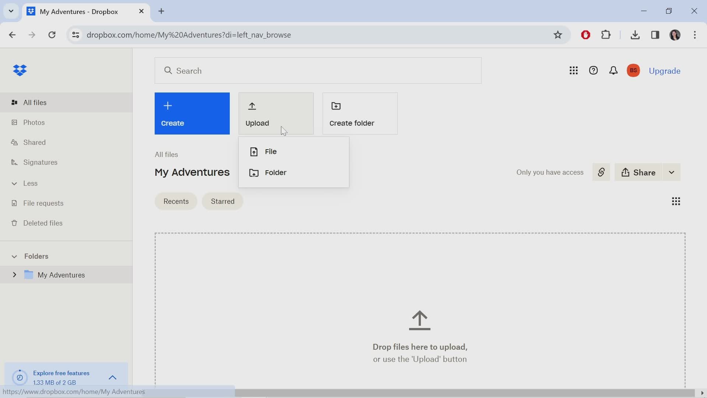Click the Upload file icon
This screenshot has width=707, height=398.
tap(253, 151)
